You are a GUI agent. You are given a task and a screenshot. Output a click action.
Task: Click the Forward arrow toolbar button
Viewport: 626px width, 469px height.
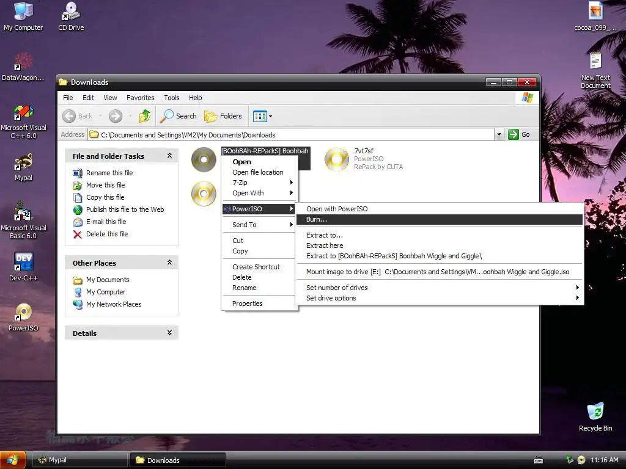(116, 116)
